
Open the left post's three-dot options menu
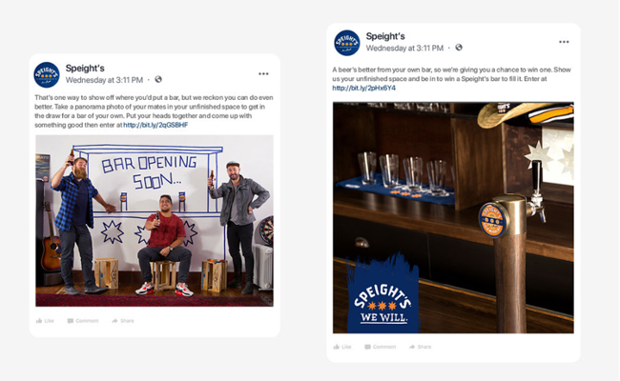pos(263,74)
